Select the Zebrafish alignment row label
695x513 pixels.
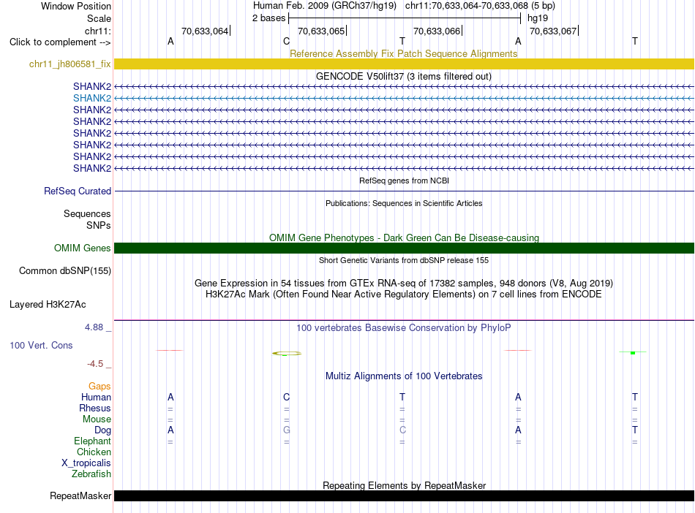[91, 474]
